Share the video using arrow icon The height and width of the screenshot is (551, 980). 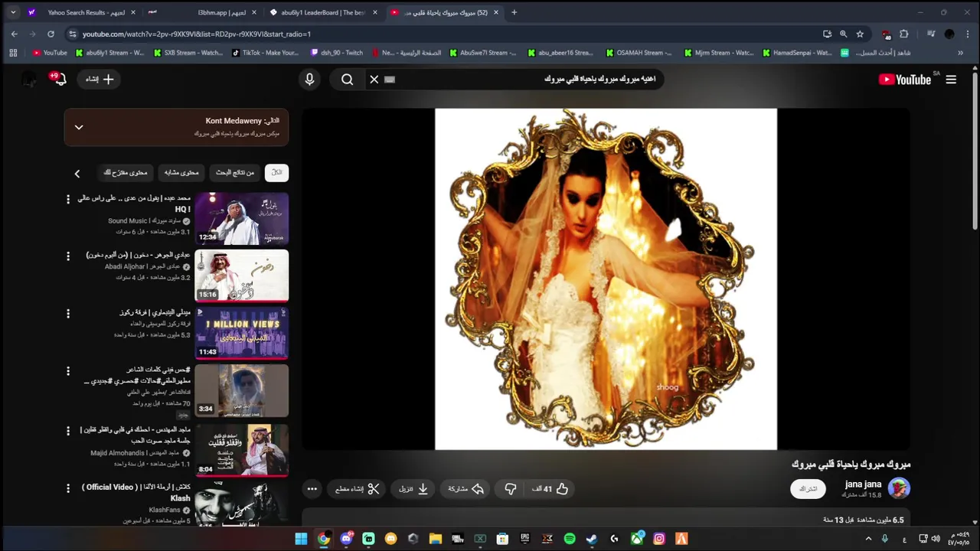click(465, 489)
